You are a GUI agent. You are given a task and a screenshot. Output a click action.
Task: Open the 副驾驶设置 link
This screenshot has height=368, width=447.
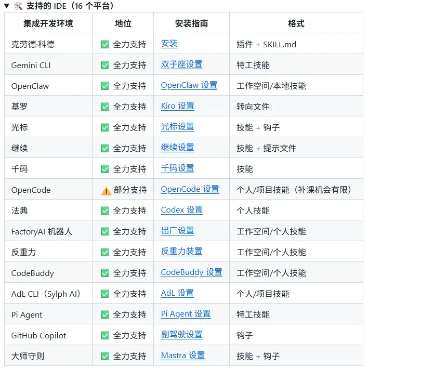(181, 335)
